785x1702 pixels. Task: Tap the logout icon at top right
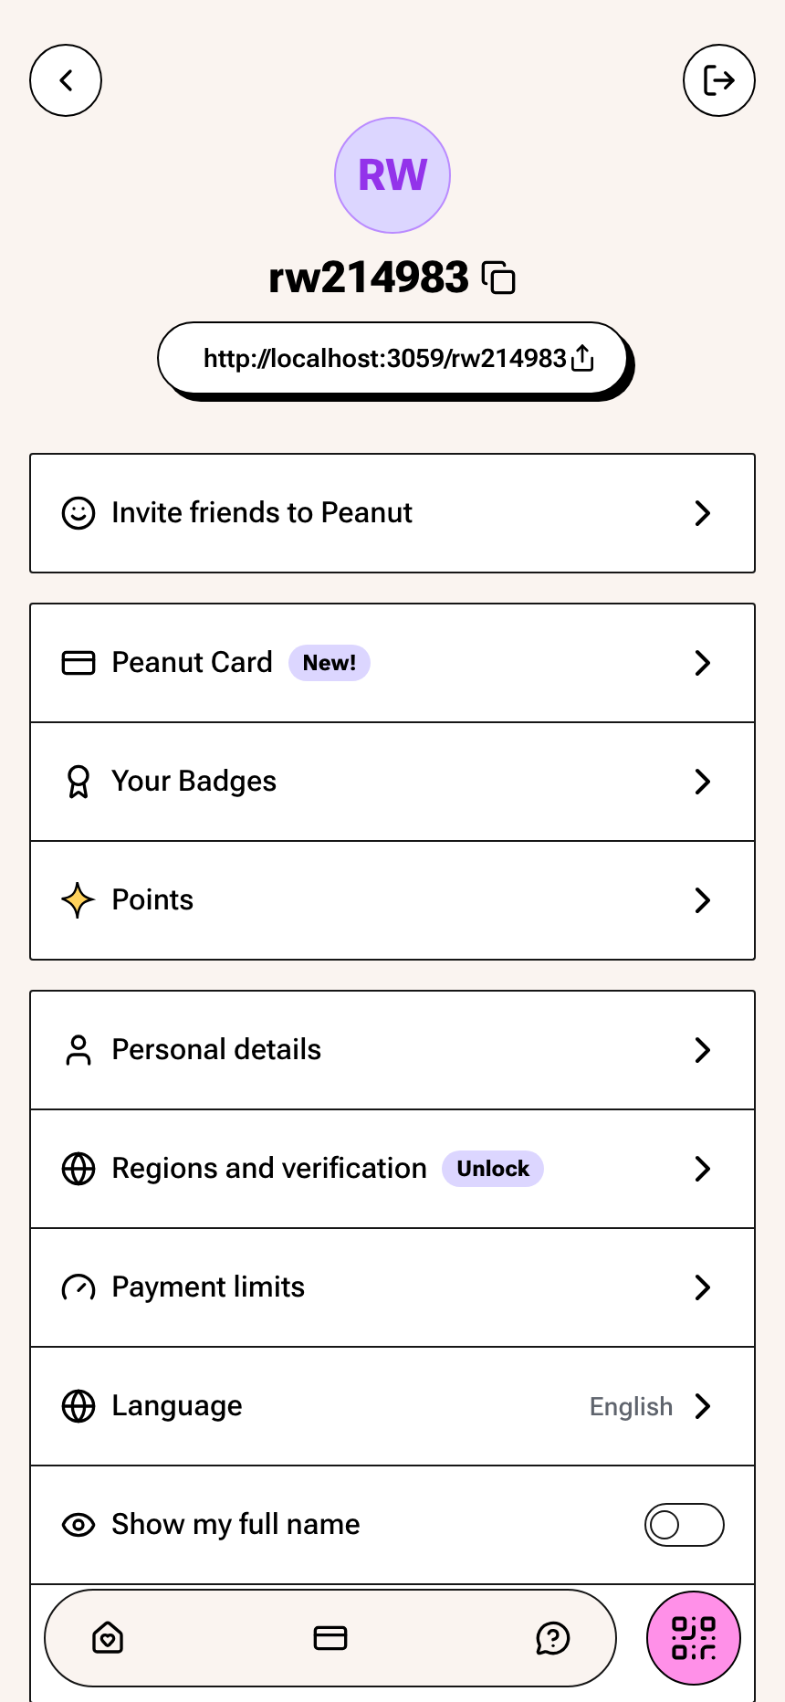tap(719, 80)
